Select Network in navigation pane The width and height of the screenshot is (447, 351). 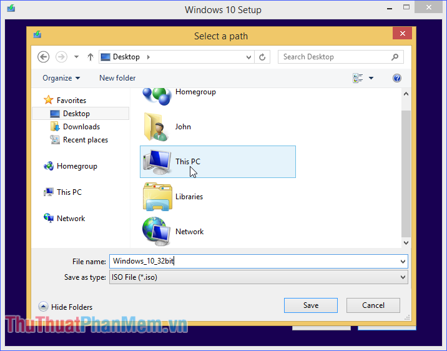tap(71, 219)
